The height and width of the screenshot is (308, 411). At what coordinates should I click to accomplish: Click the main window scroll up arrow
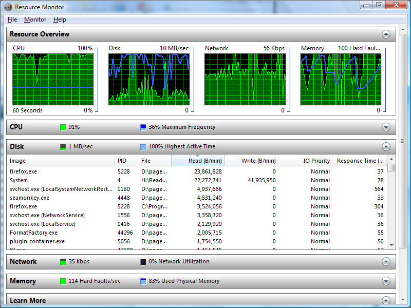click(403, 29)
